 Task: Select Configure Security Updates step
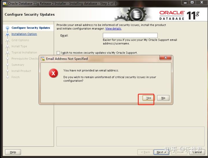click(31, 28)
